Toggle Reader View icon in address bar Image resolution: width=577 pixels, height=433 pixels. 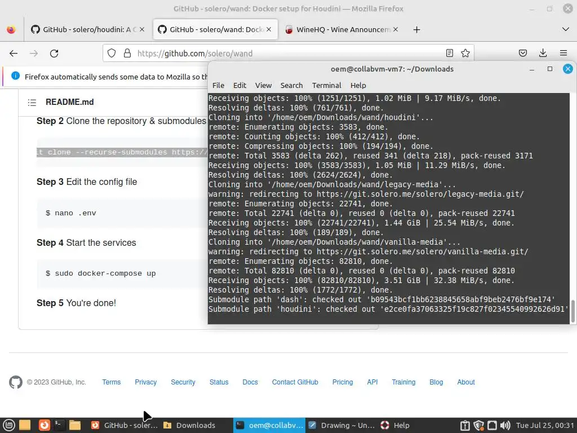point(449,54)
